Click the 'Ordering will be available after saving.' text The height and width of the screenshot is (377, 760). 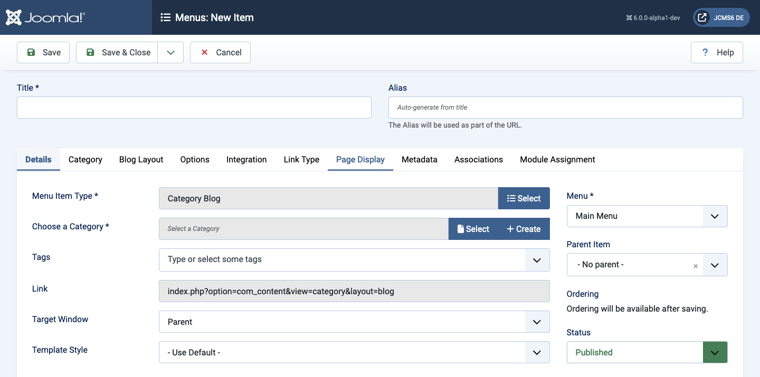click(x=637, y=308)
